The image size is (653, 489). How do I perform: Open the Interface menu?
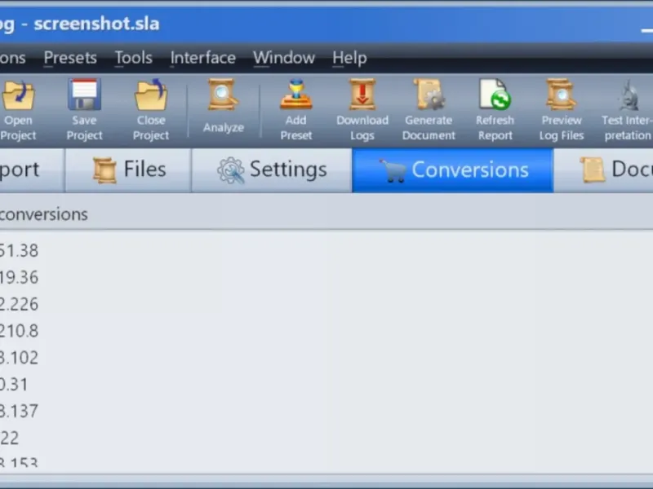[202, 57]
